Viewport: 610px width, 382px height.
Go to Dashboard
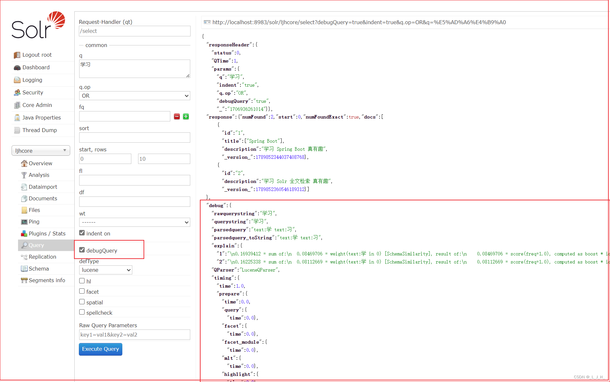[36, 68]
